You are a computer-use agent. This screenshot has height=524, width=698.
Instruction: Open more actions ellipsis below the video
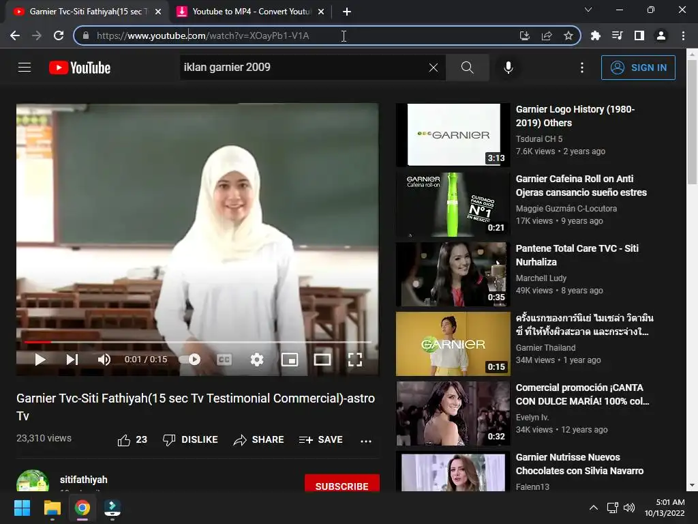pos(366,441)
